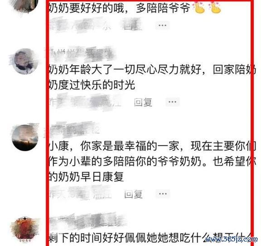The width and height of the screenshot is (261, 246).
Task: Tap the blurred timestamp under the "度过快乐的时光" comment
Action: click(85, 102)
